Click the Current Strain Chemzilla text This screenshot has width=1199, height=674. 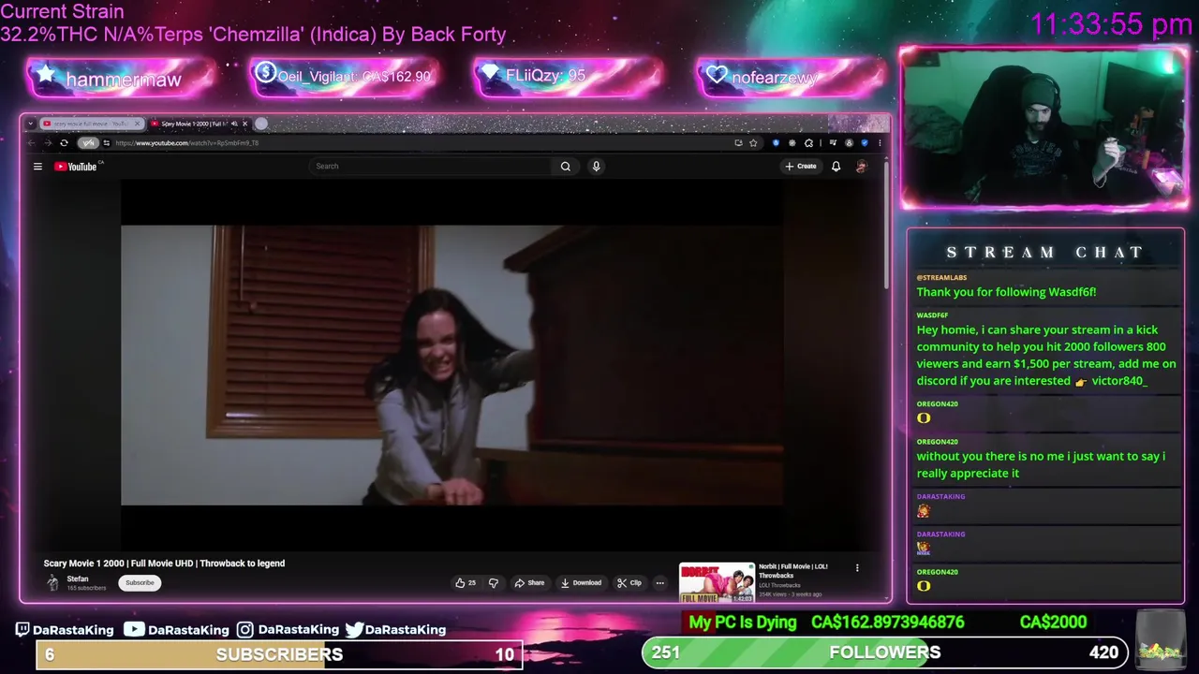(x=253, y=23)
